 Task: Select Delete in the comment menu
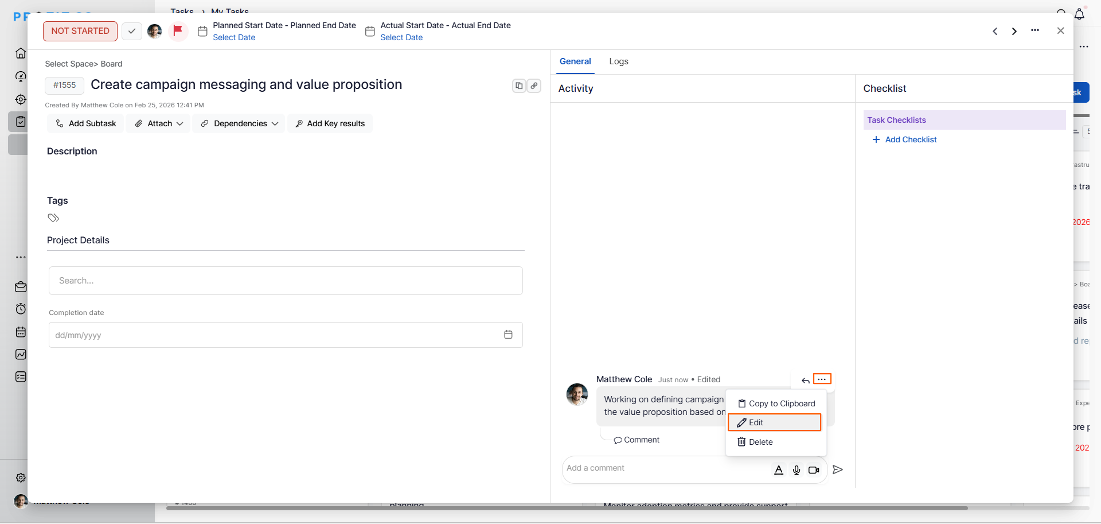(x=760, y=442)
